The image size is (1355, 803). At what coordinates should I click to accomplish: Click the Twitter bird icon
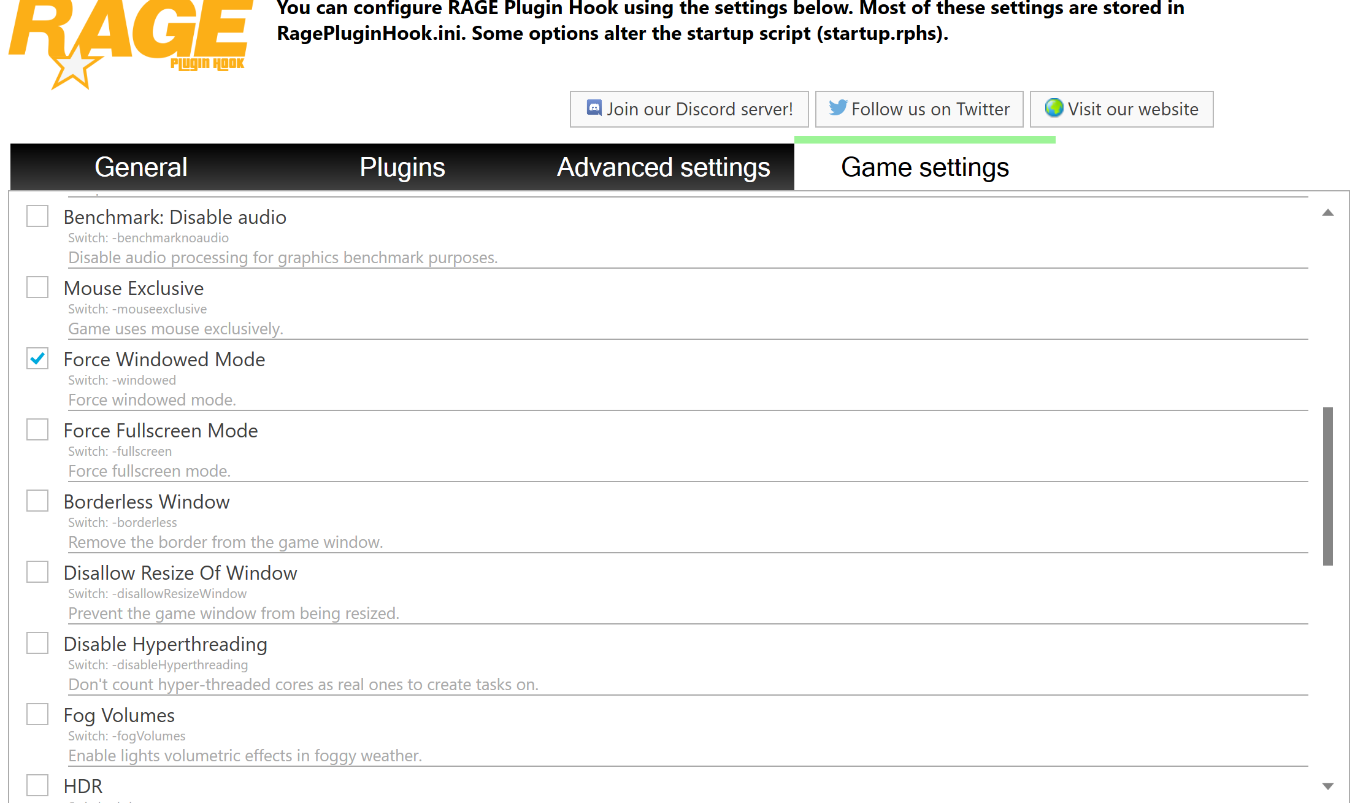pyautogui.click(x=837, y=108)
